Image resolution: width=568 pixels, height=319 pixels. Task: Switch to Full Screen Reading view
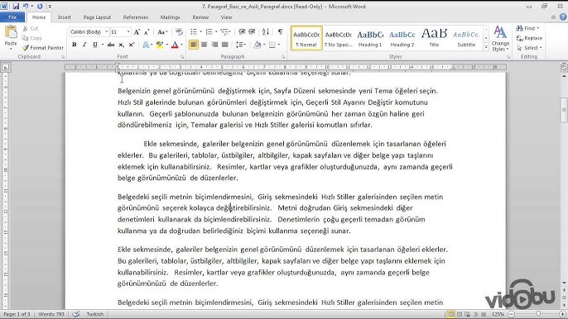(460, 314)
